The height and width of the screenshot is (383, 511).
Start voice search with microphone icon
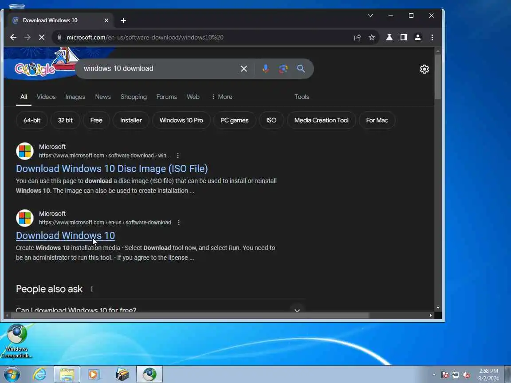pyautogui.click(x=266, y=68)
